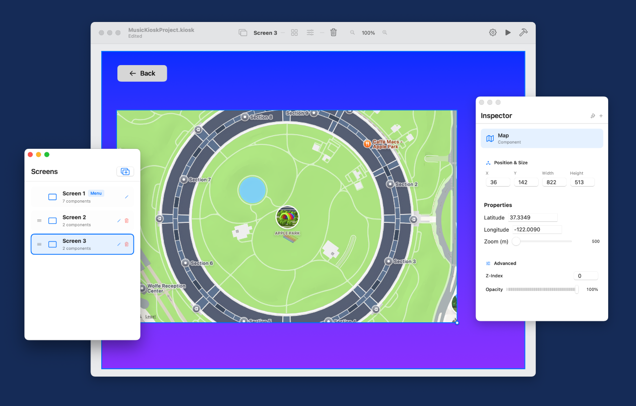Click the 100% zoom level text
The height and width of the screenshot is (406, 636).
tap(368, 33)
